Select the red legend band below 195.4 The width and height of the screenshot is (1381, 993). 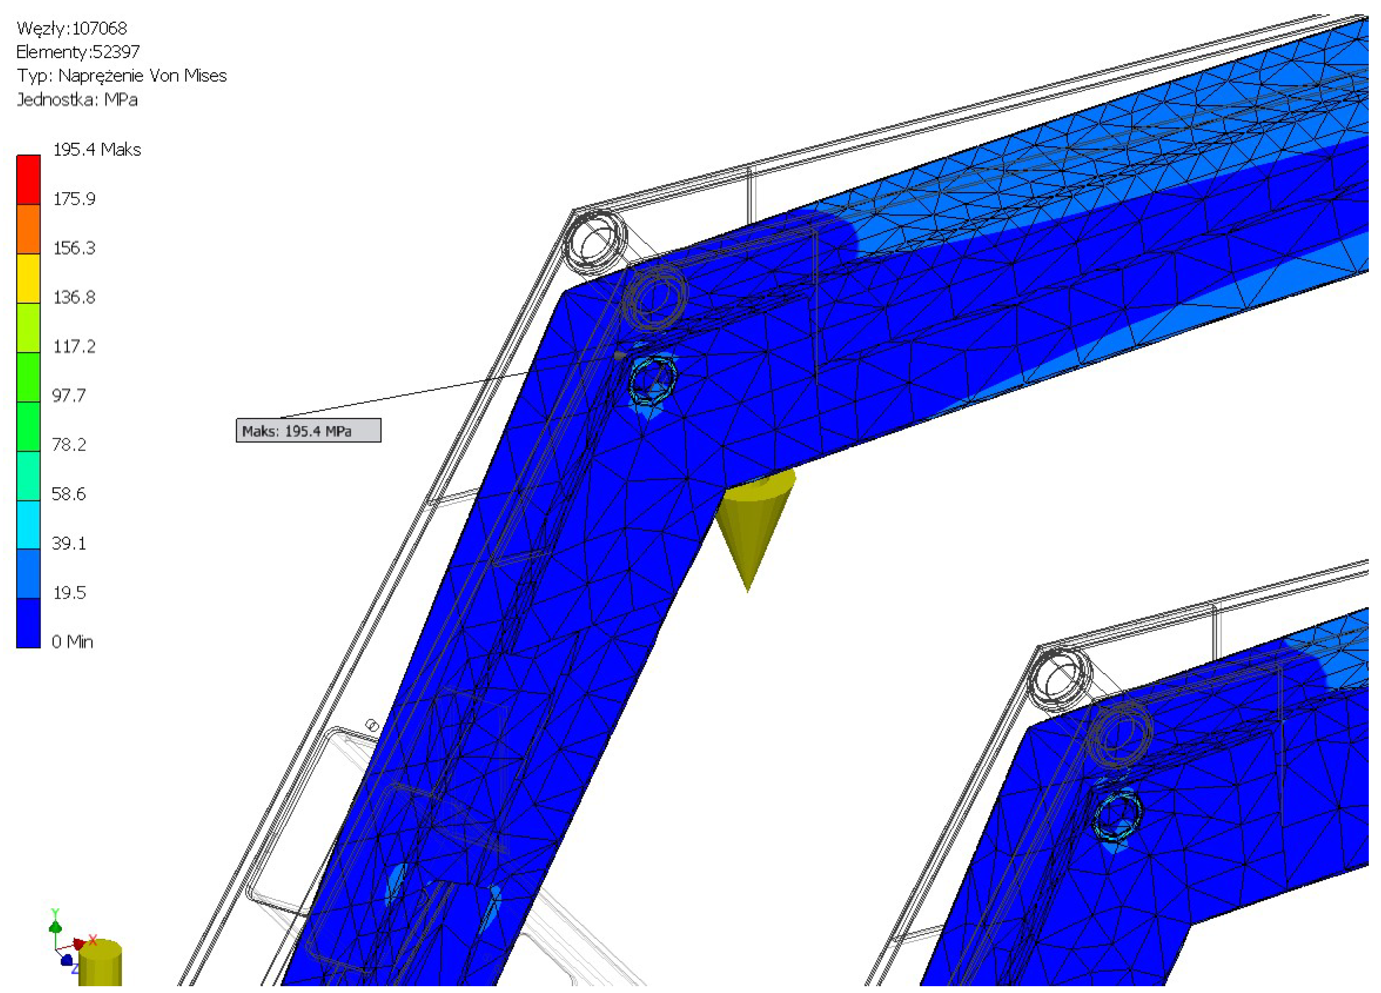(29, 179)
